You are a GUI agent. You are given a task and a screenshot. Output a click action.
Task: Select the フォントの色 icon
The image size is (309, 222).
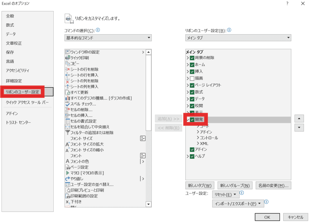pyautogui.click(x=68, y=161)
